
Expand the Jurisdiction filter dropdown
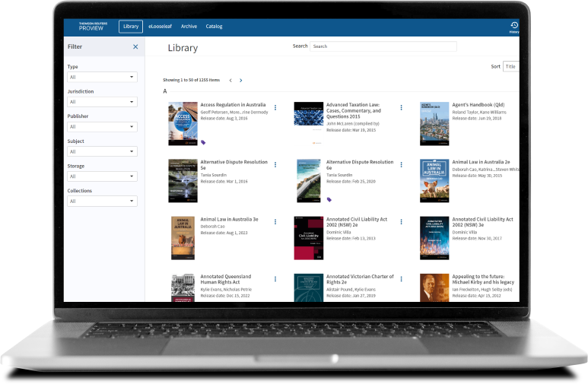102,102
